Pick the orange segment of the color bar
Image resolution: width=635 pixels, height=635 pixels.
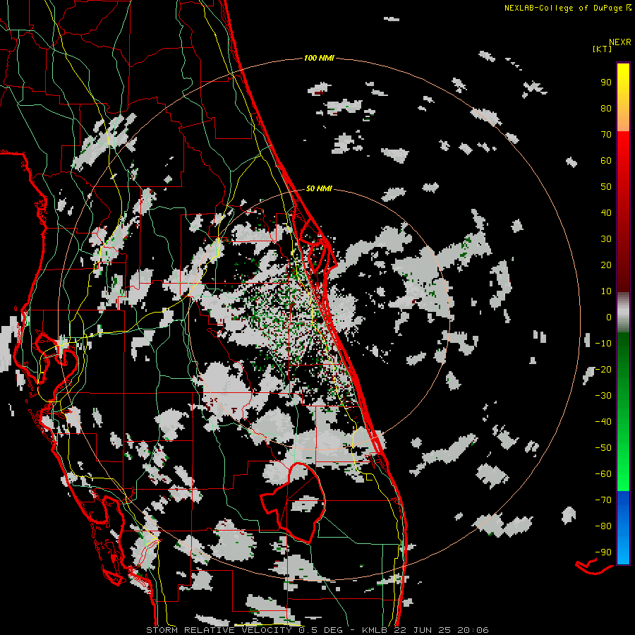click(623, 119)
